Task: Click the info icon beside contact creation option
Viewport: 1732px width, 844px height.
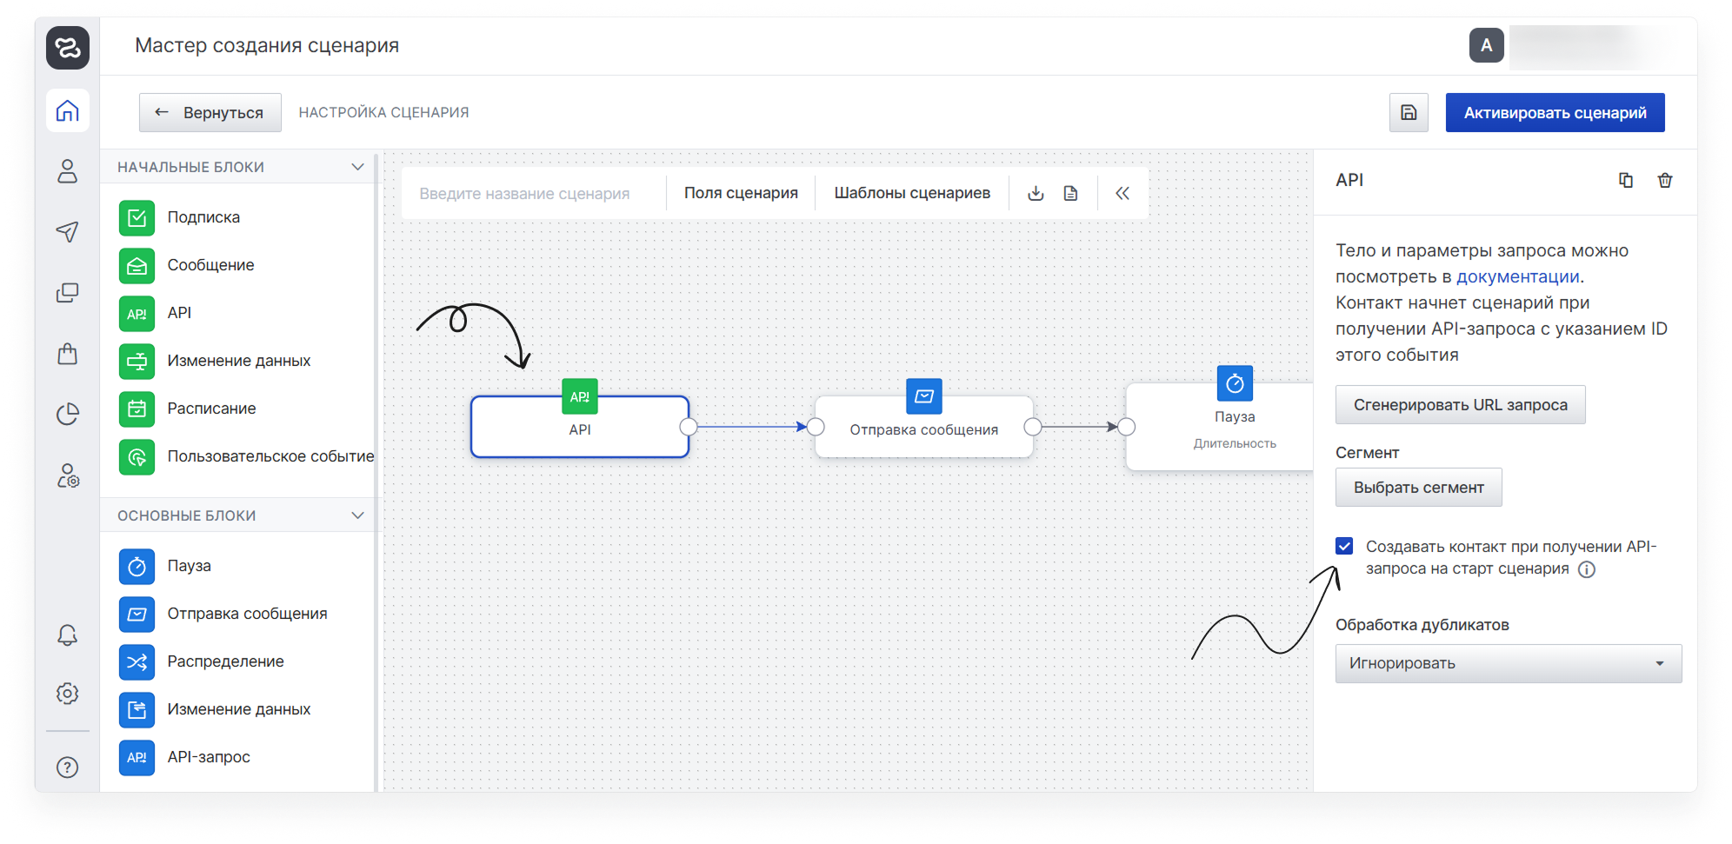Action: pos(1587,570)
